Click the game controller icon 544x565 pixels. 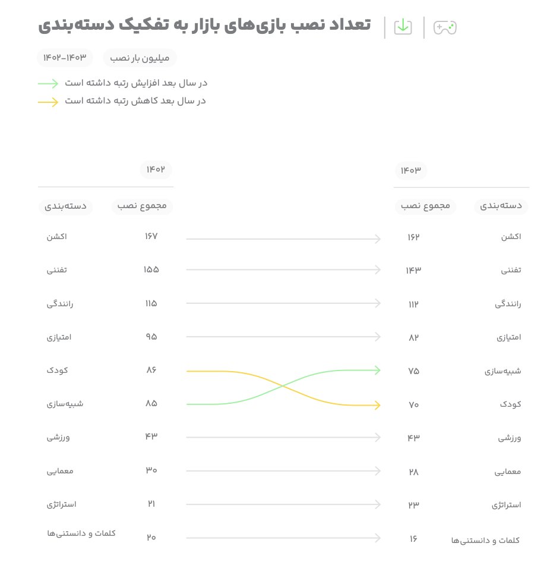click(x=445, y=27)
